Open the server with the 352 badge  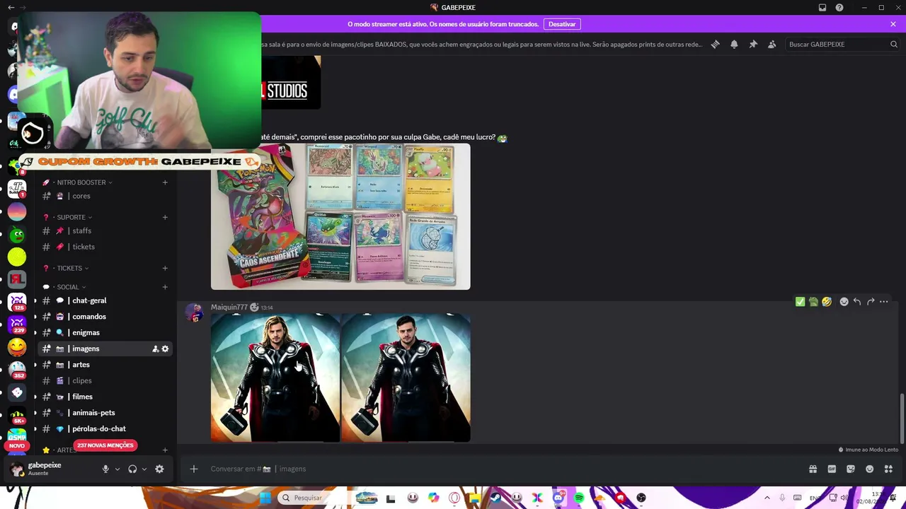tap(17, 369)
